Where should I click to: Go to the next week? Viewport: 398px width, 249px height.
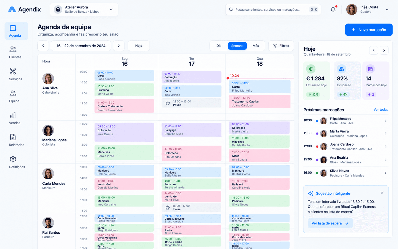click(119, 46)
